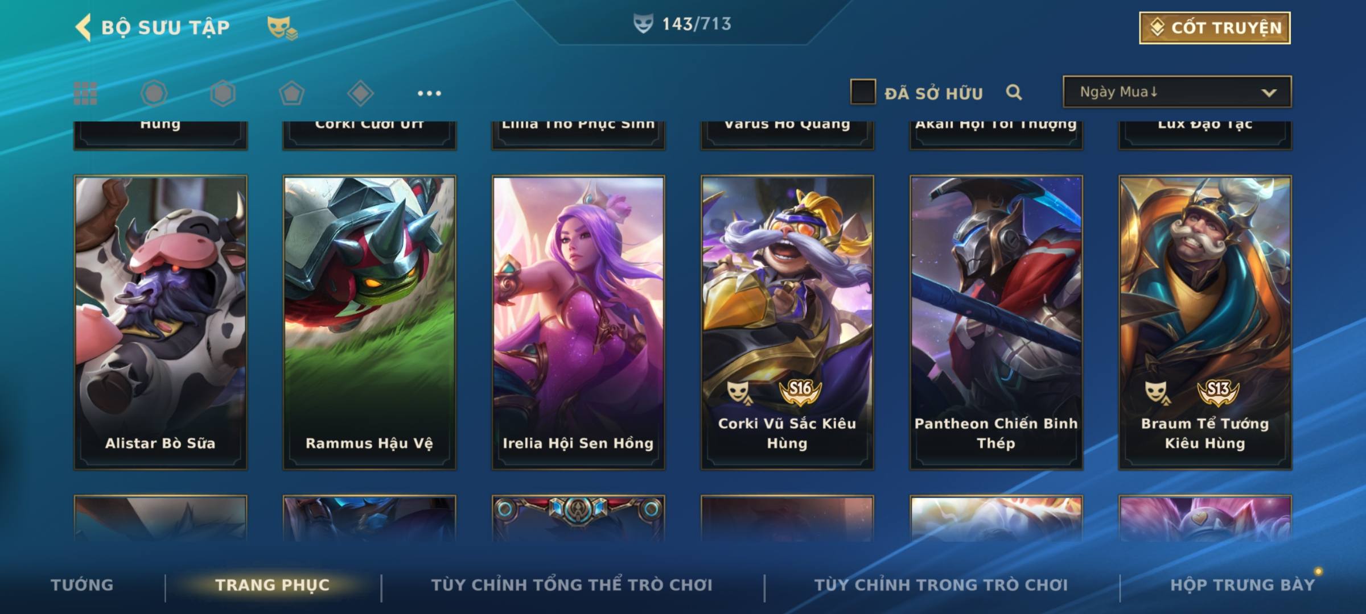Open the gold mask skins shop icon

[x=282, y=27]
